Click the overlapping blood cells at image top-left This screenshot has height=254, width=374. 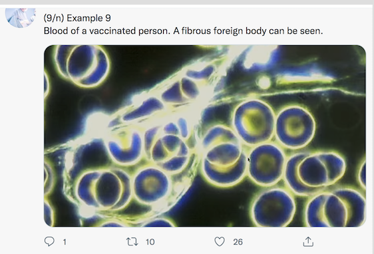pyautogui.click(x=83, y=64)
